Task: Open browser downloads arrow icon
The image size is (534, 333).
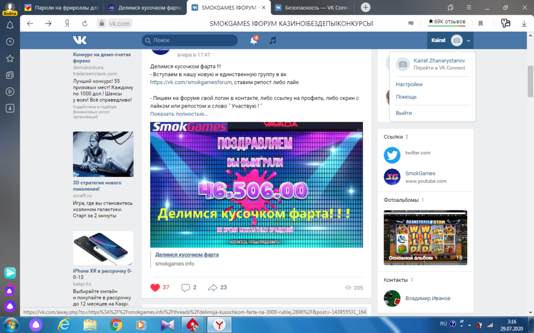Action: click(524, 23)
